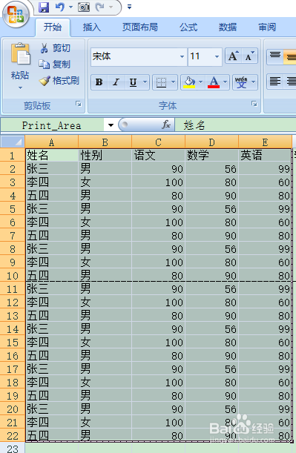Click the select all corner button
Image resolution: width=296 pixels, height=453 pixels.
12,142
